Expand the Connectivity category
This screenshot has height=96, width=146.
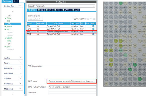click(20, 68)
